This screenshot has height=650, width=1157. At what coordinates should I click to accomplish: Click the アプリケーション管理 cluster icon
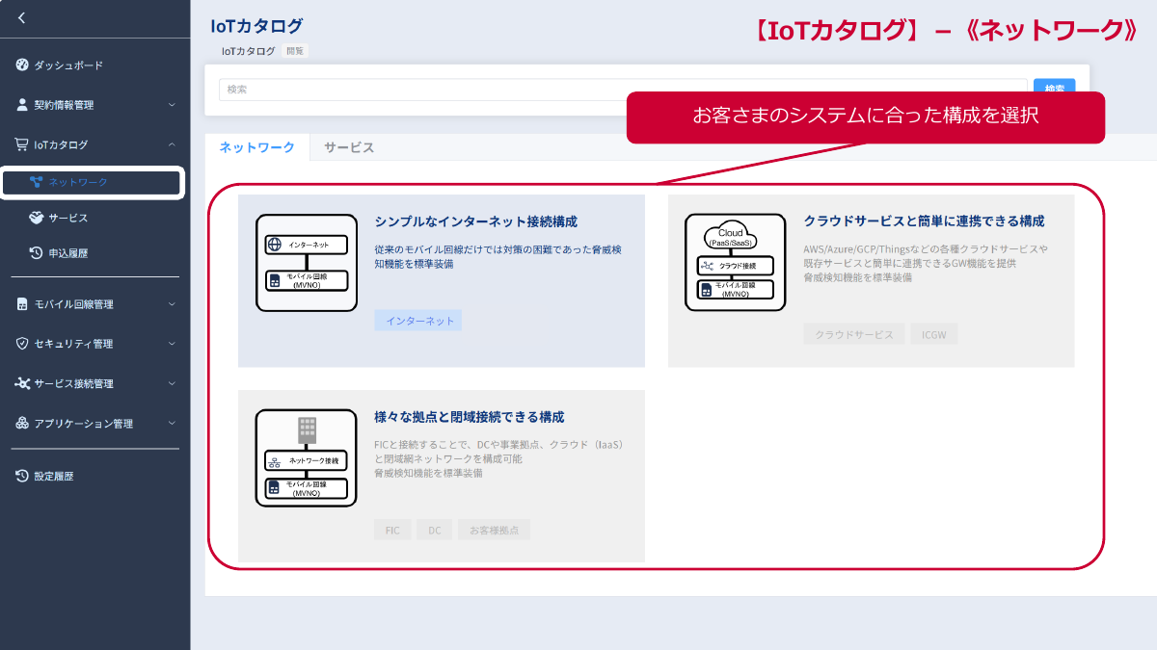point(20,423)
